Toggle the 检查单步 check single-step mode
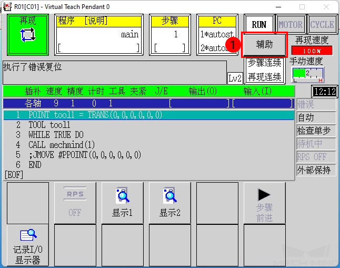 (x=316, y=131)
